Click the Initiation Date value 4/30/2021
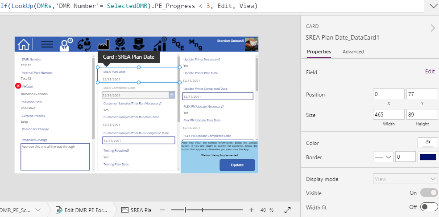Viewport: 439px width, 217px height. click(28, 108)
